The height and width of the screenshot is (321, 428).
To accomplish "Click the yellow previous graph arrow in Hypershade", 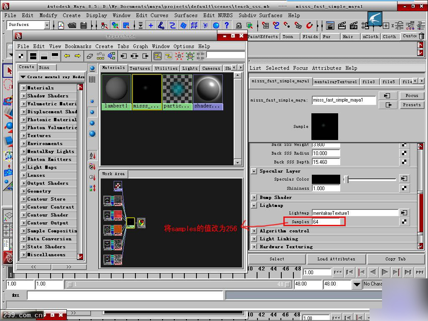I will click(67, 56).
